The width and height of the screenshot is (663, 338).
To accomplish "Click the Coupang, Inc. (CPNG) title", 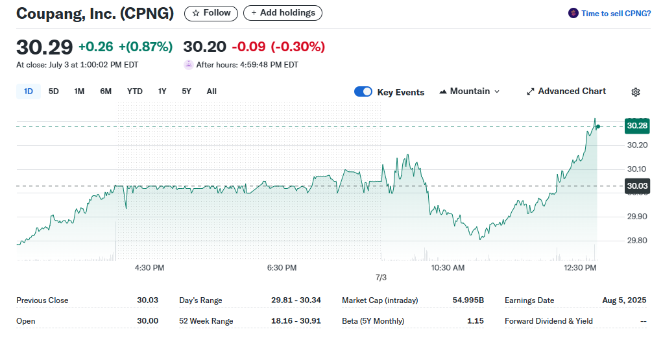I will [95, 14].
